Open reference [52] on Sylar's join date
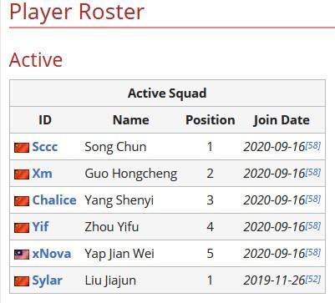The height and width of the screenshot is (303, 335). pos(313,279)
